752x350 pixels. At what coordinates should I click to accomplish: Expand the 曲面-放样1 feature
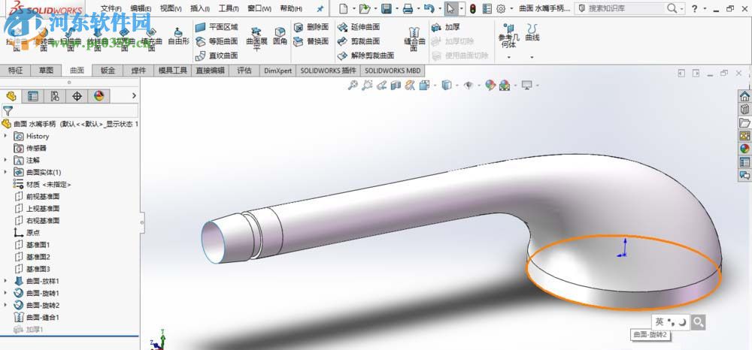[x=5, y=281]
